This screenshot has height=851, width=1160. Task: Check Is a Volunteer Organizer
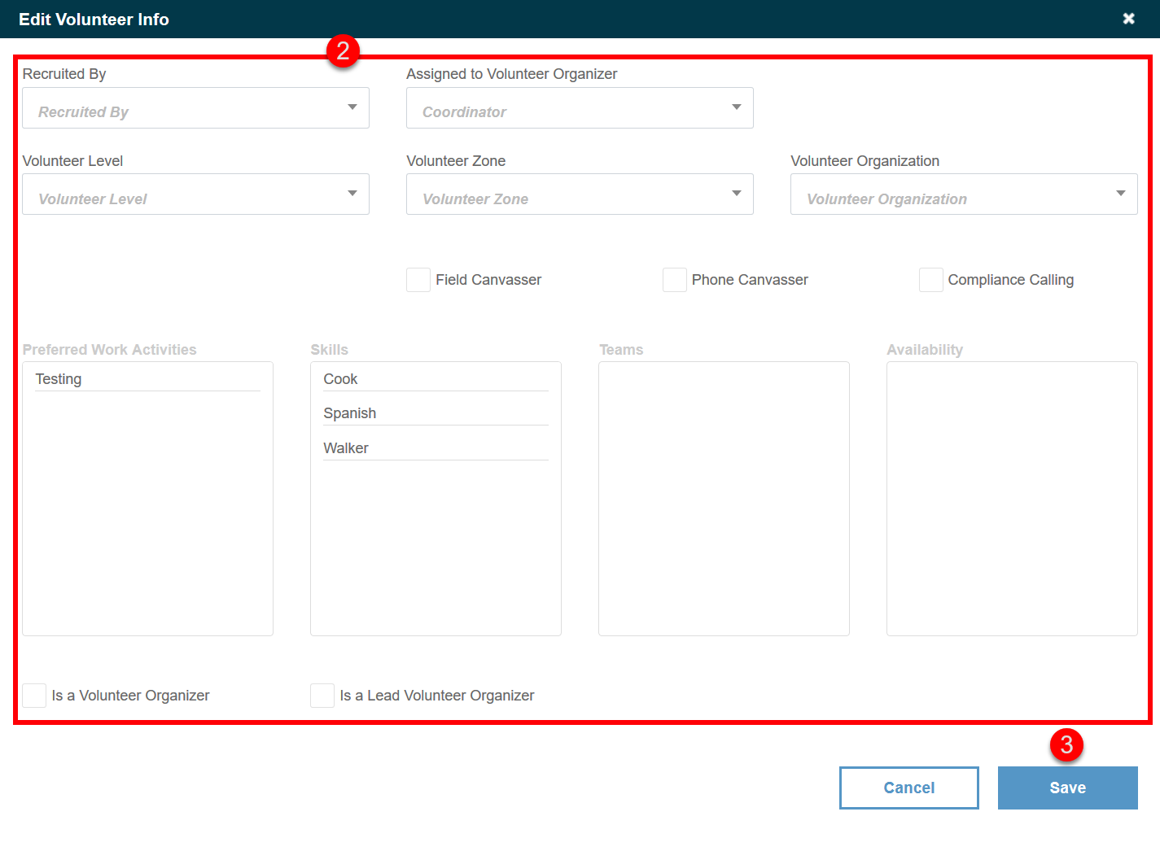click(33, 696)
